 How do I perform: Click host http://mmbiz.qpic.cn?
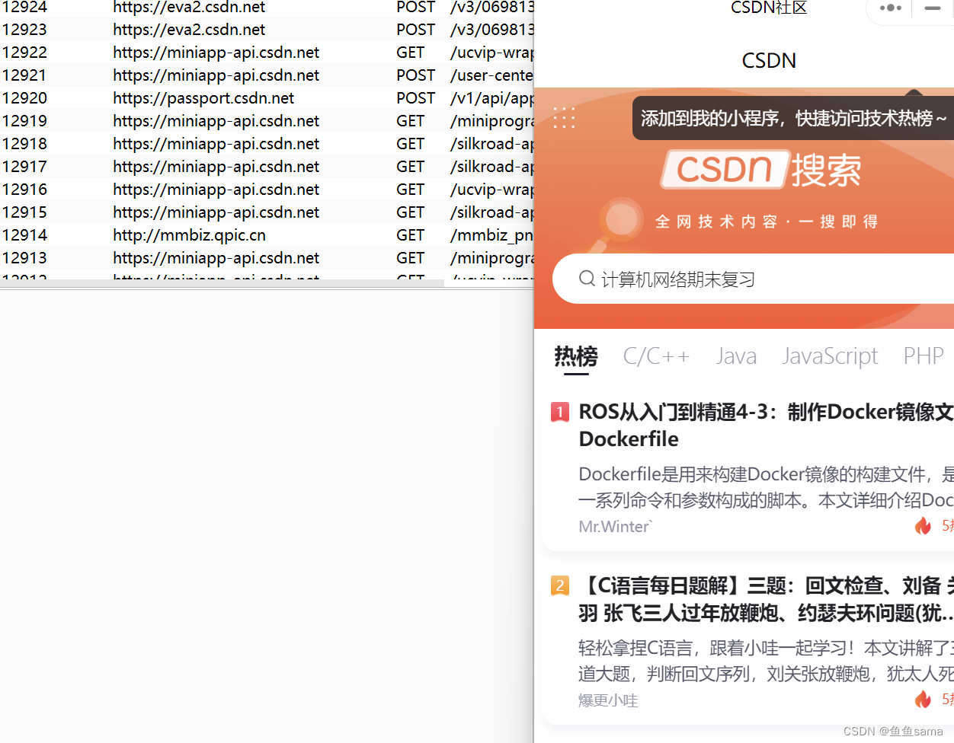coord(189,235)
